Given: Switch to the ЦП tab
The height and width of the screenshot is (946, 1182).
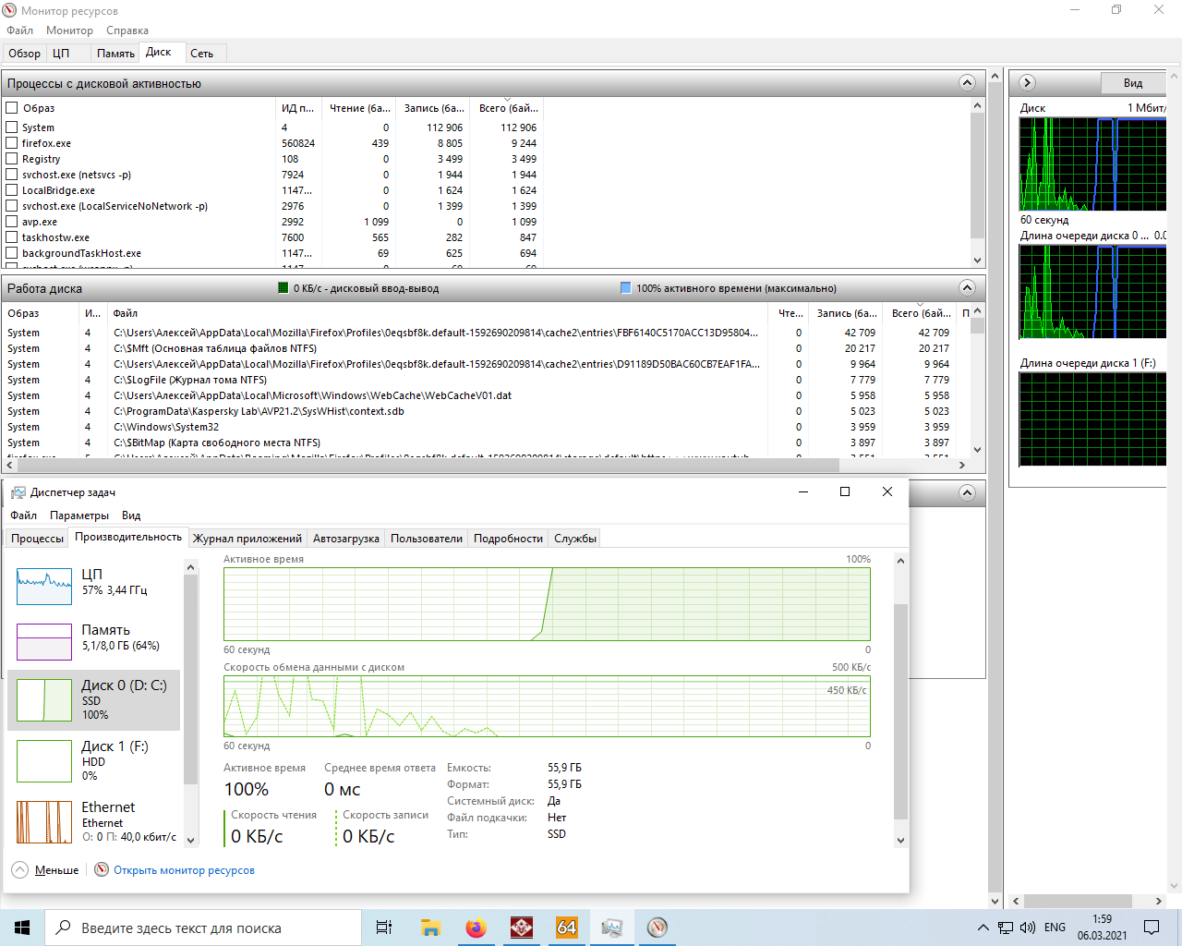Looking at the screenshot, I should [61, 54].
